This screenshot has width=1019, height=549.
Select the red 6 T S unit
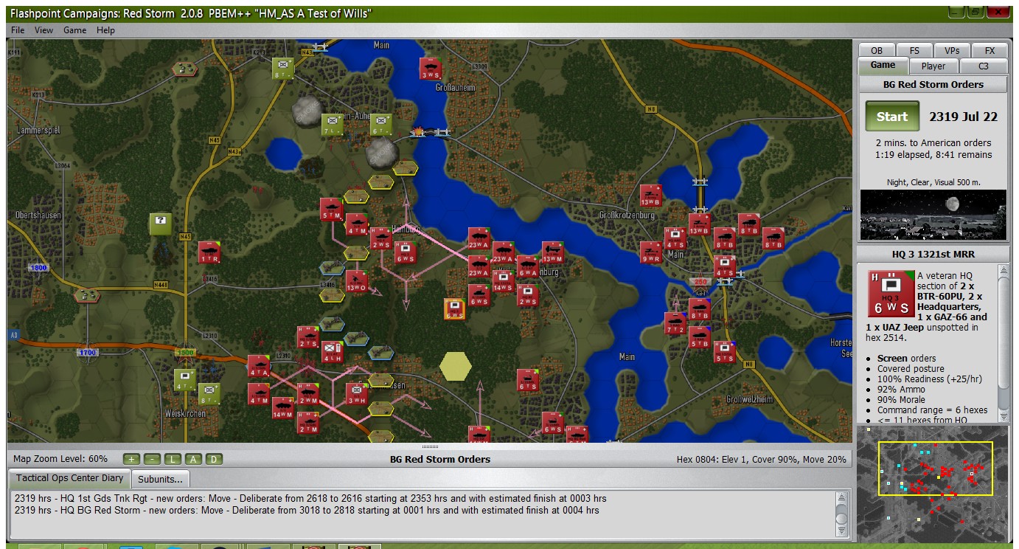tap(527, 380)
